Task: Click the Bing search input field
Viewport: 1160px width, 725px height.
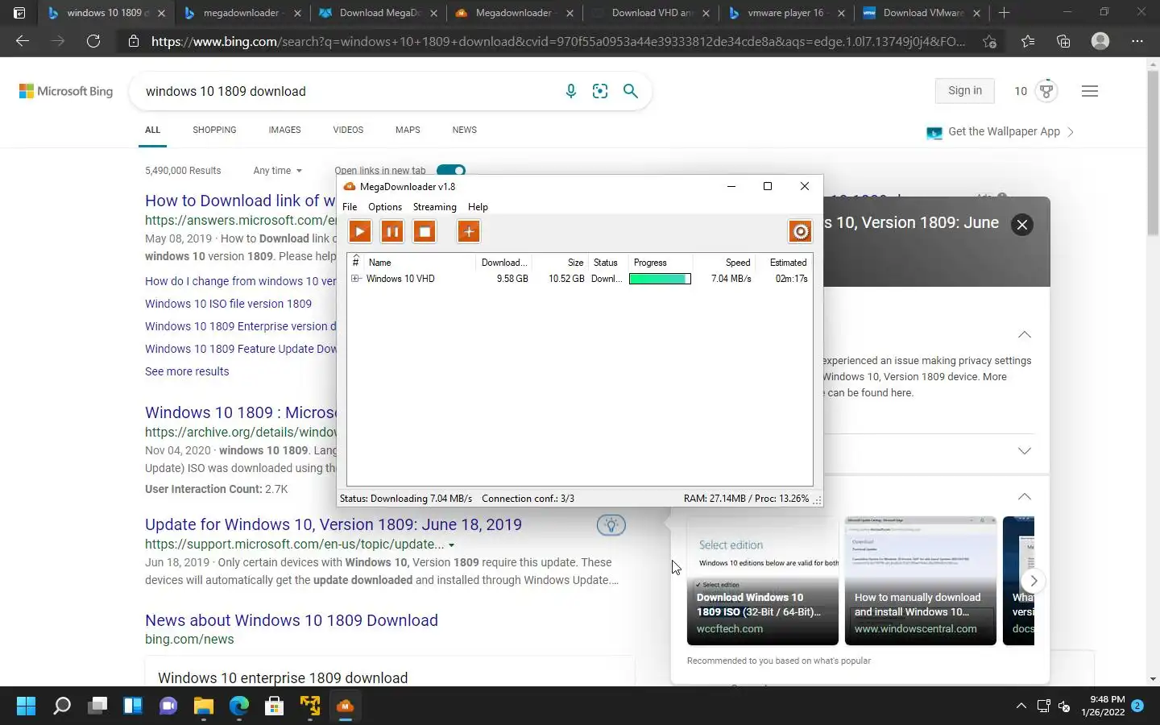Action: click(346, 91)
